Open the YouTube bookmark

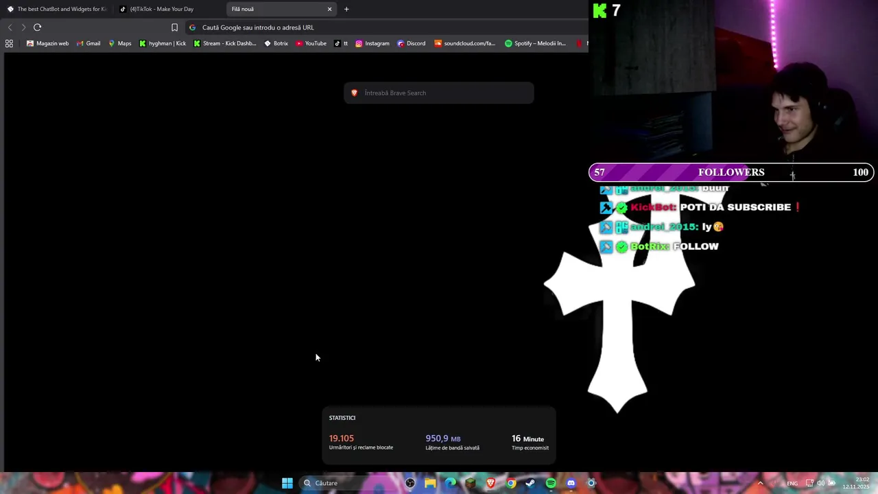tap(311, 43)
